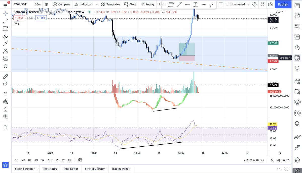Open the Stock Screener tab

tap(25, 169)
